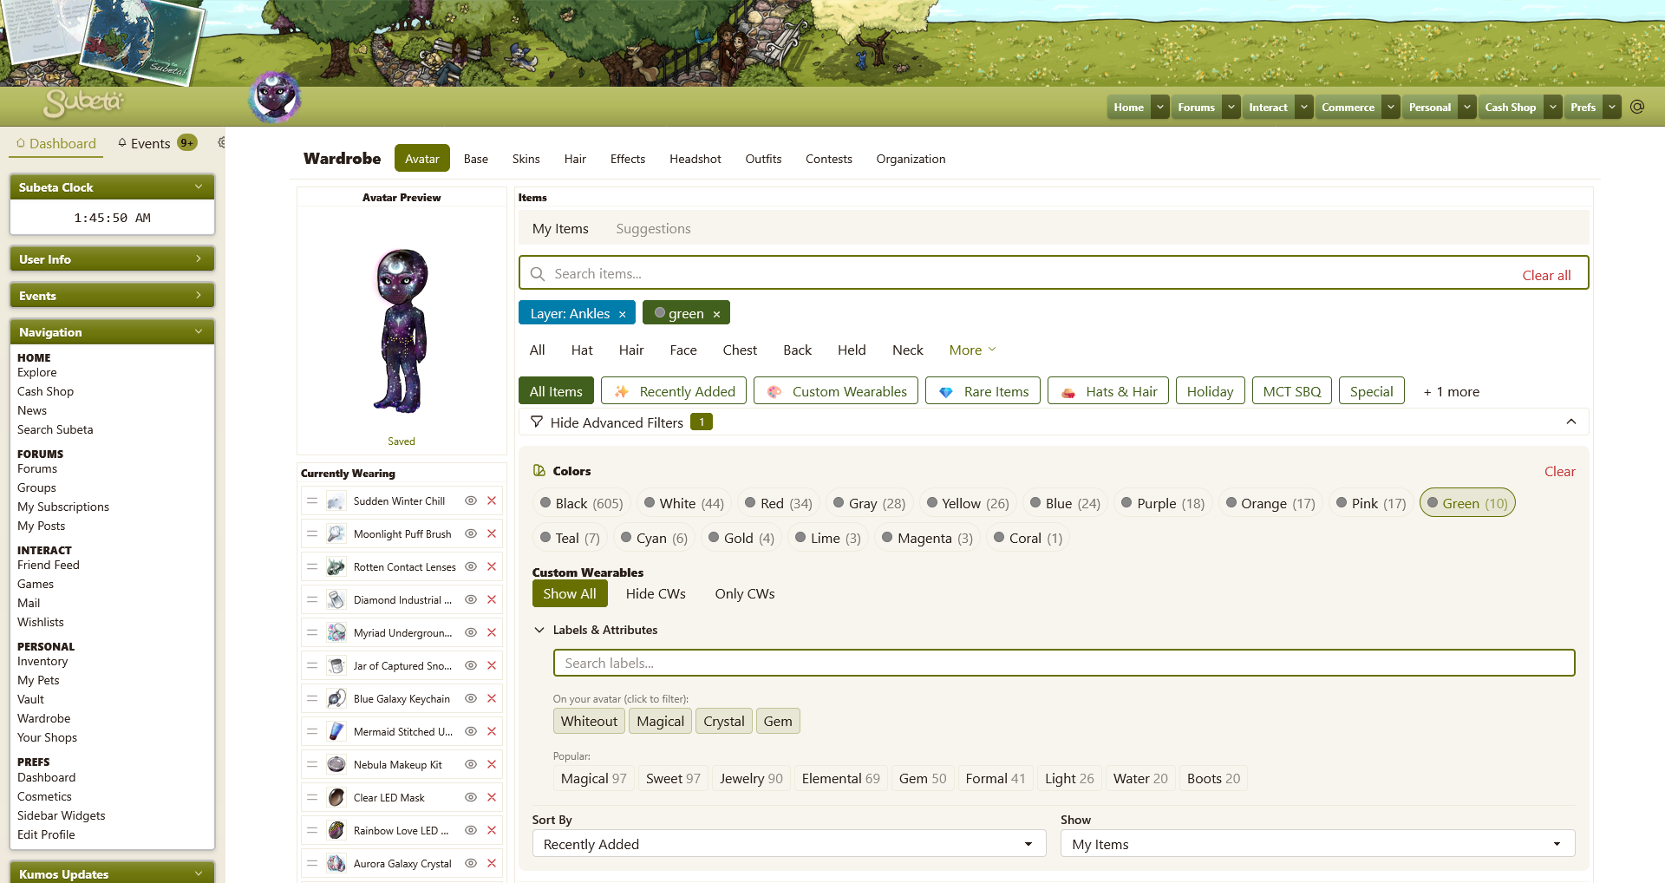Screen dimensions: 1665x883
Task: Switch to the Outfits wardrobe tab
Action: tap(763, 159)
